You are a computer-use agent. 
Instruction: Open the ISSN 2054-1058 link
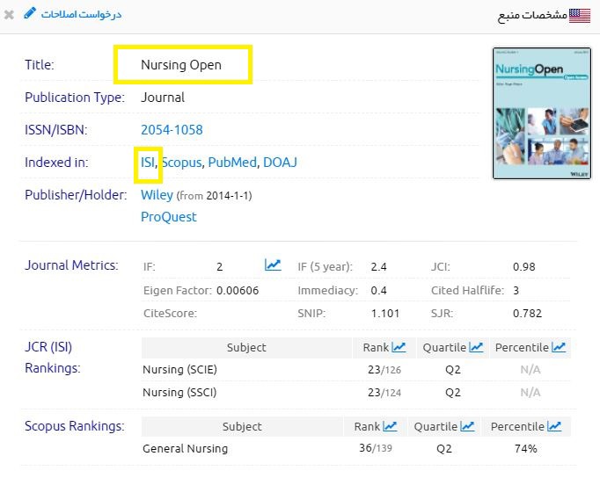coord(172,130)
